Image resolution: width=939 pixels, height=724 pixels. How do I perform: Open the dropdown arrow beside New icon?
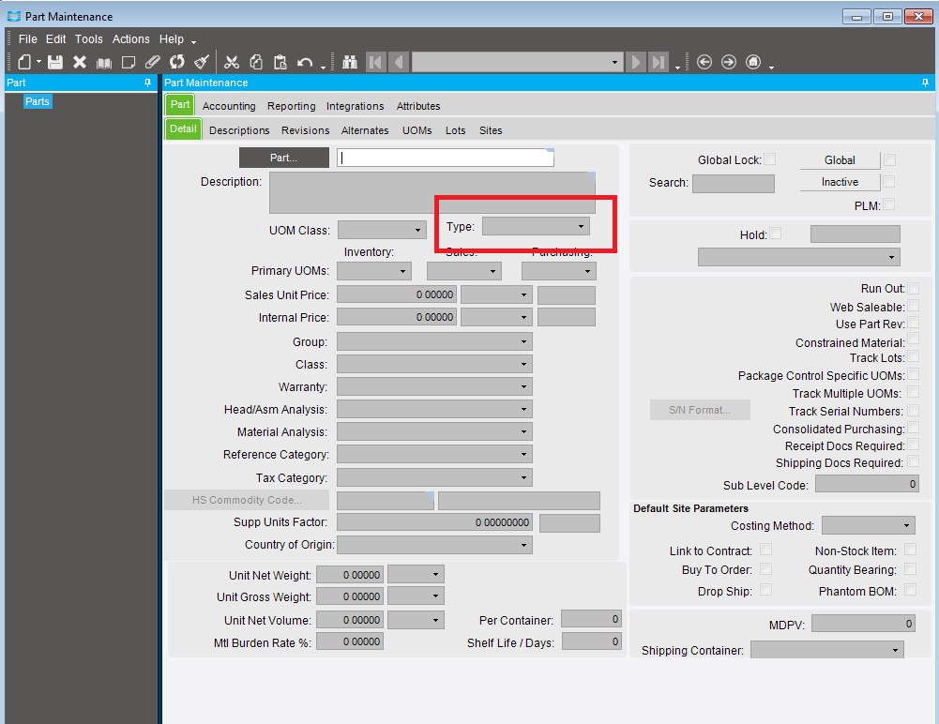(x=38, y=62)
